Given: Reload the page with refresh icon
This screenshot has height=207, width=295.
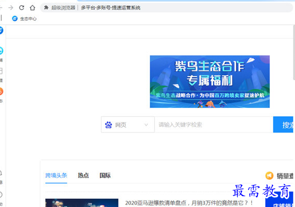Looking at the screenshot, I should (x=22, y=8).
